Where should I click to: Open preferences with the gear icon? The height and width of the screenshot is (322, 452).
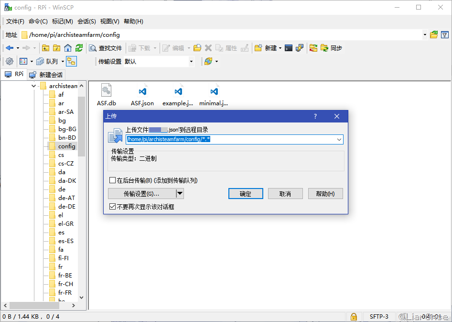tap(10, 61)
